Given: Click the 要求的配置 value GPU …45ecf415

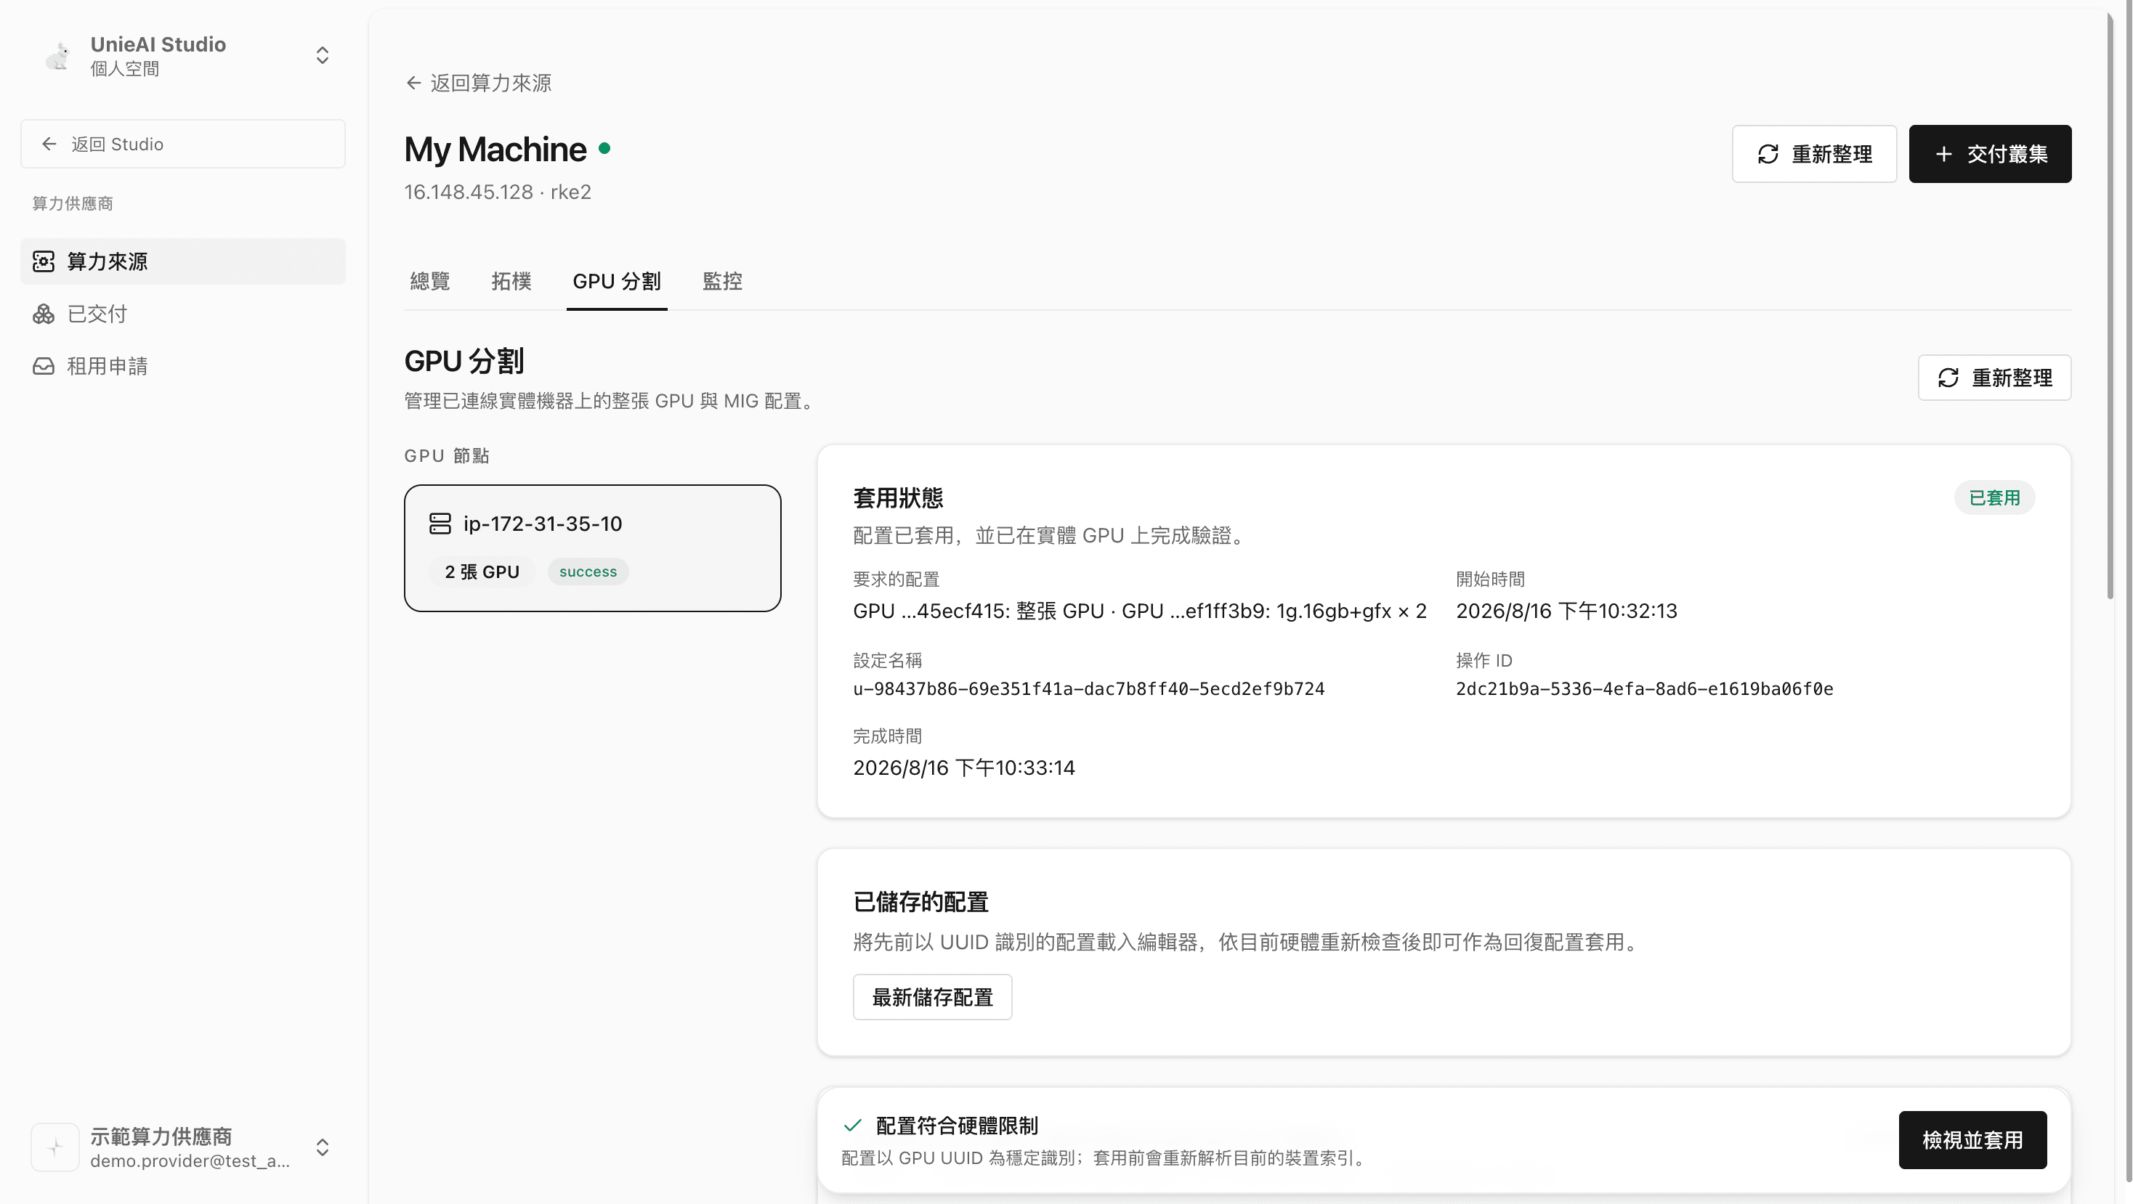Looking at the screenshot, I should coord(1140,611).
